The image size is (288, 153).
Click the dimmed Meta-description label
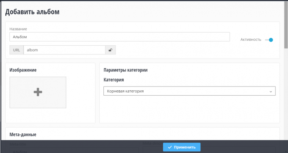click(152, 143)
